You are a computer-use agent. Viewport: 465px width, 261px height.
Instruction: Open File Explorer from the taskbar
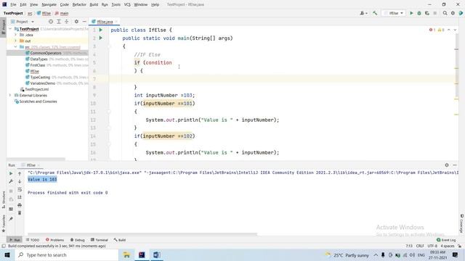(126, 254)
